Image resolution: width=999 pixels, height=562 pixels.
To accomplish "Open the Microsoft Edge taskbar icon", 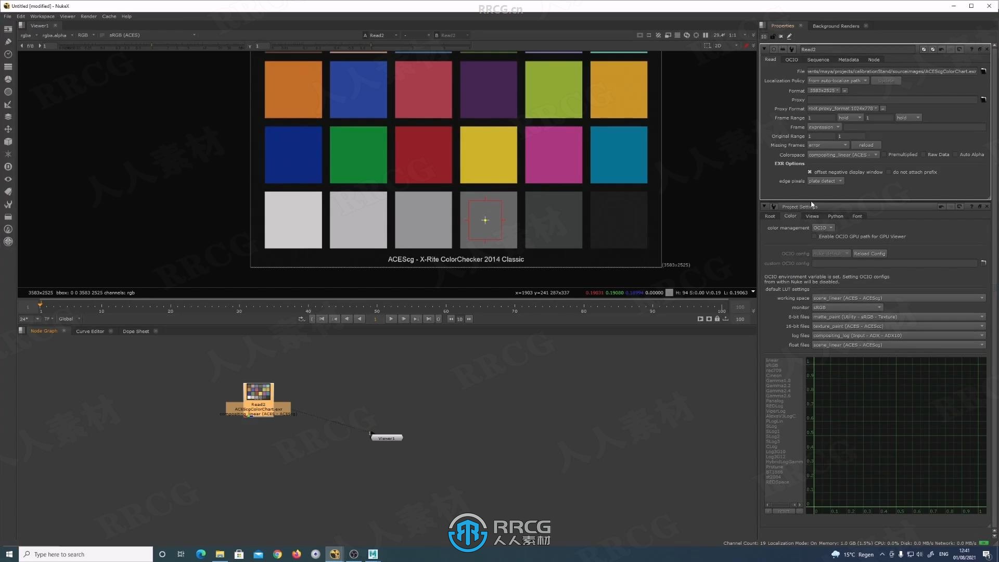I will point(201,554).
